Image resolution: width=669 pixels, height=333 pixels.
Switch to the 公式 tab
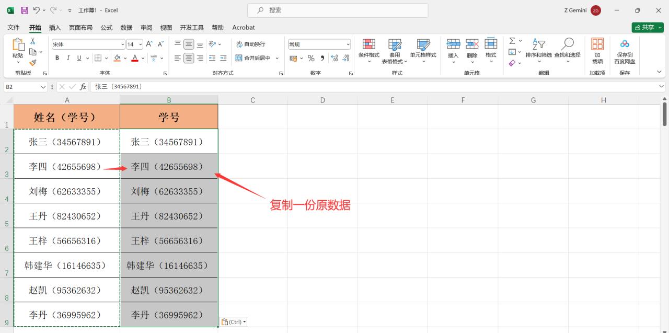pos(107,28)
